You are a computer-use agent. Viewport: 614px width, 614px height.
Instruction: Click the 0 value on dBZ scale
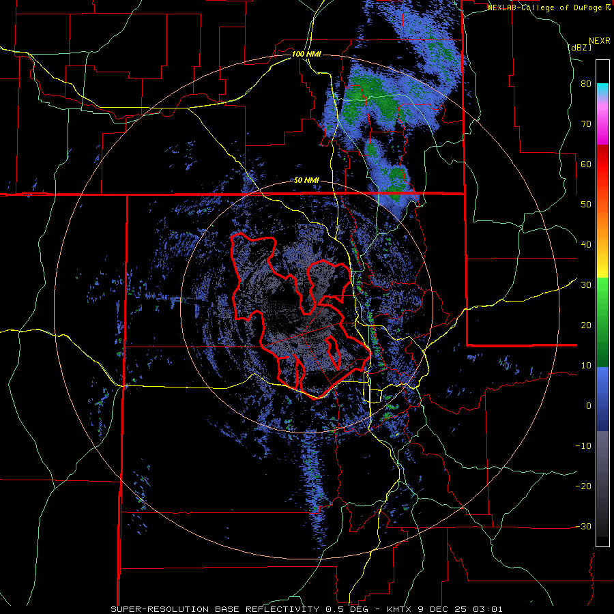point(589,406)
